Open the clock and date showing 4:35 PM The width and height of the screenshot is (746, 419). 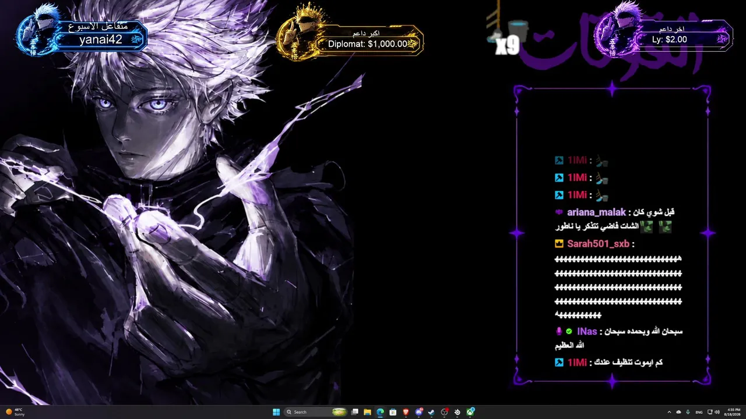732,412
